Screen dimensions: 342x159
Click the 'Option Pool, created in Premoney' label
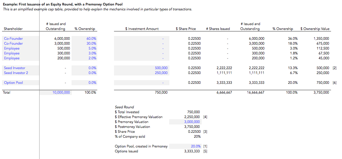[x=141, y=146]
